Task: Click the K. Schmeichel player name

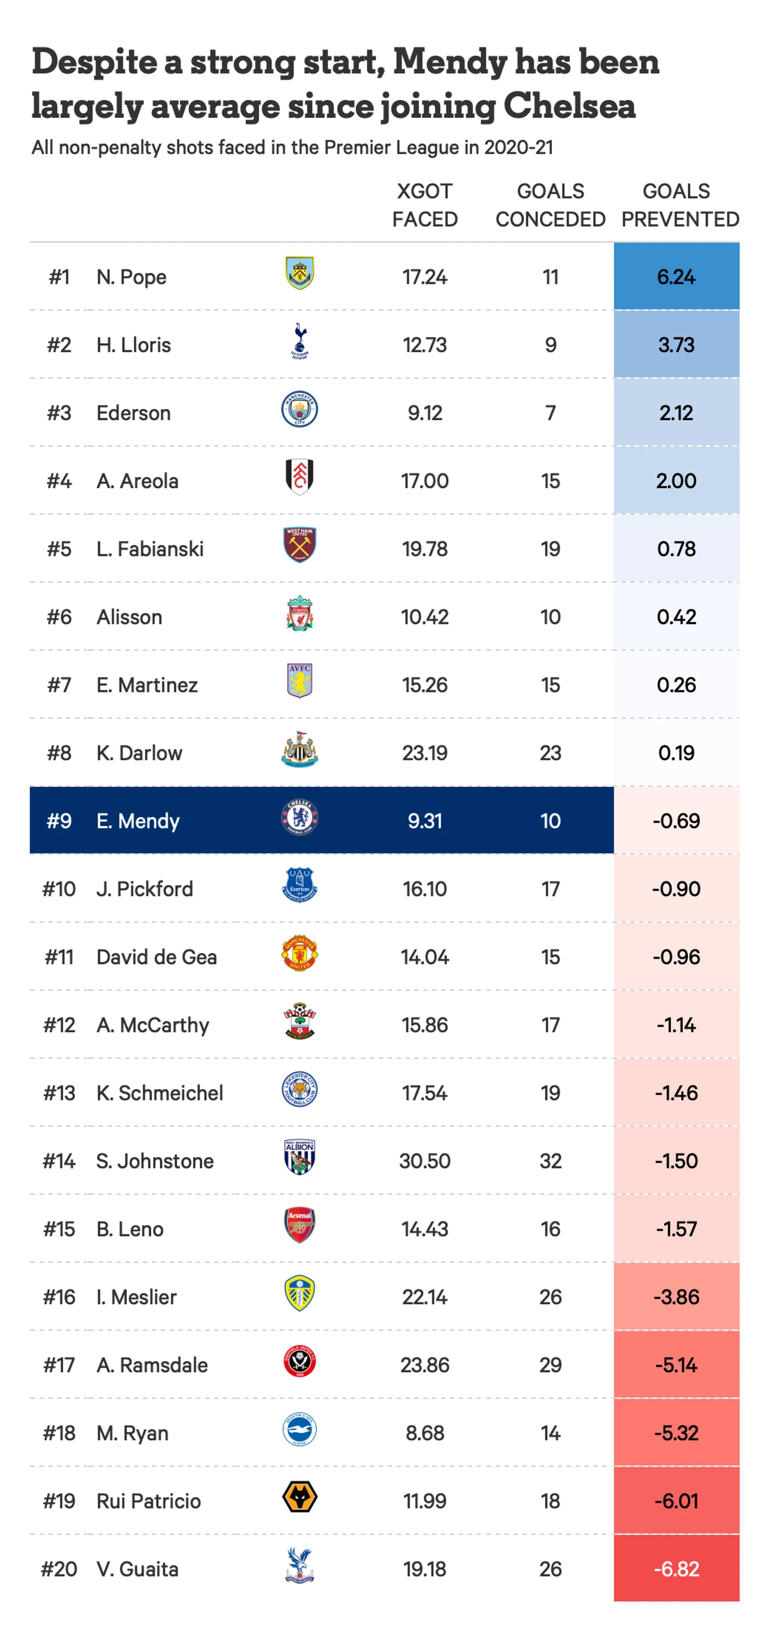Action: (159, 1093)
